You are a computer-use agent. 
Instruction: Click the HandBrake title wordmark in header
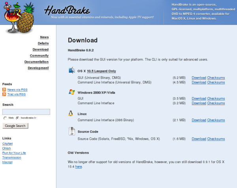point(67,10)
